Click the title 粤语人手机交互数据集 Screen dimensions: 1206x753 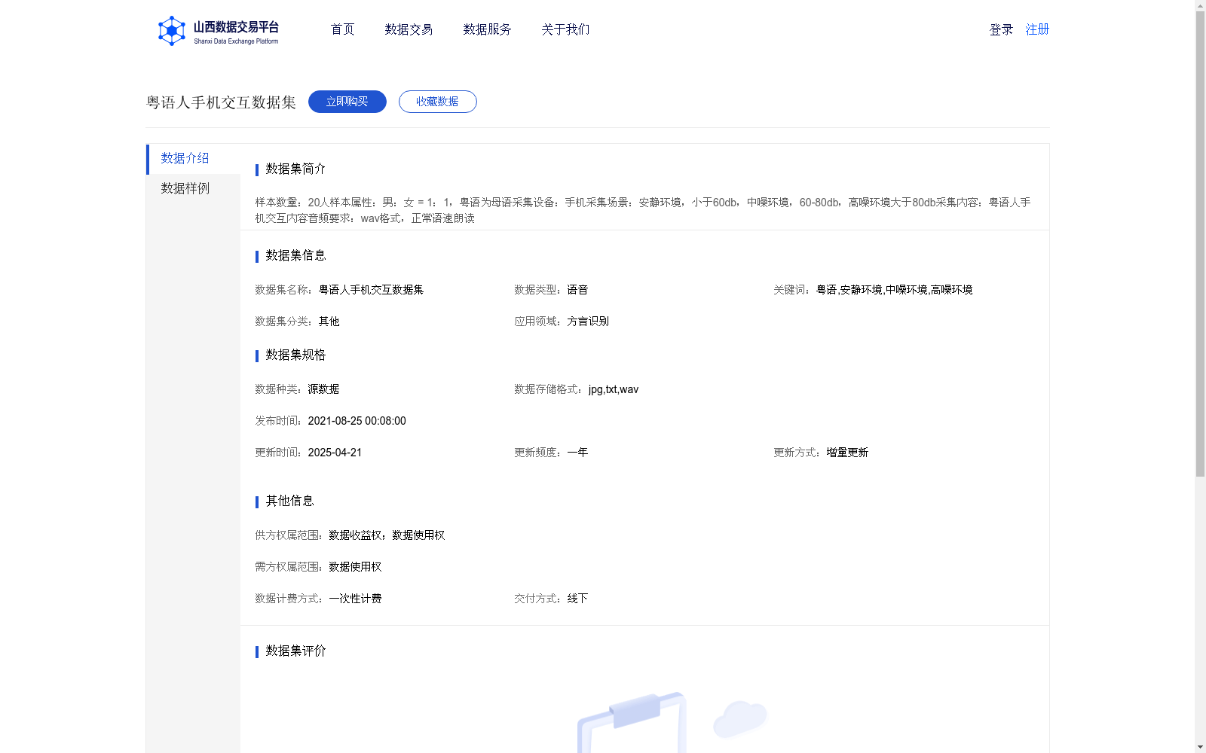click(221, 102)
